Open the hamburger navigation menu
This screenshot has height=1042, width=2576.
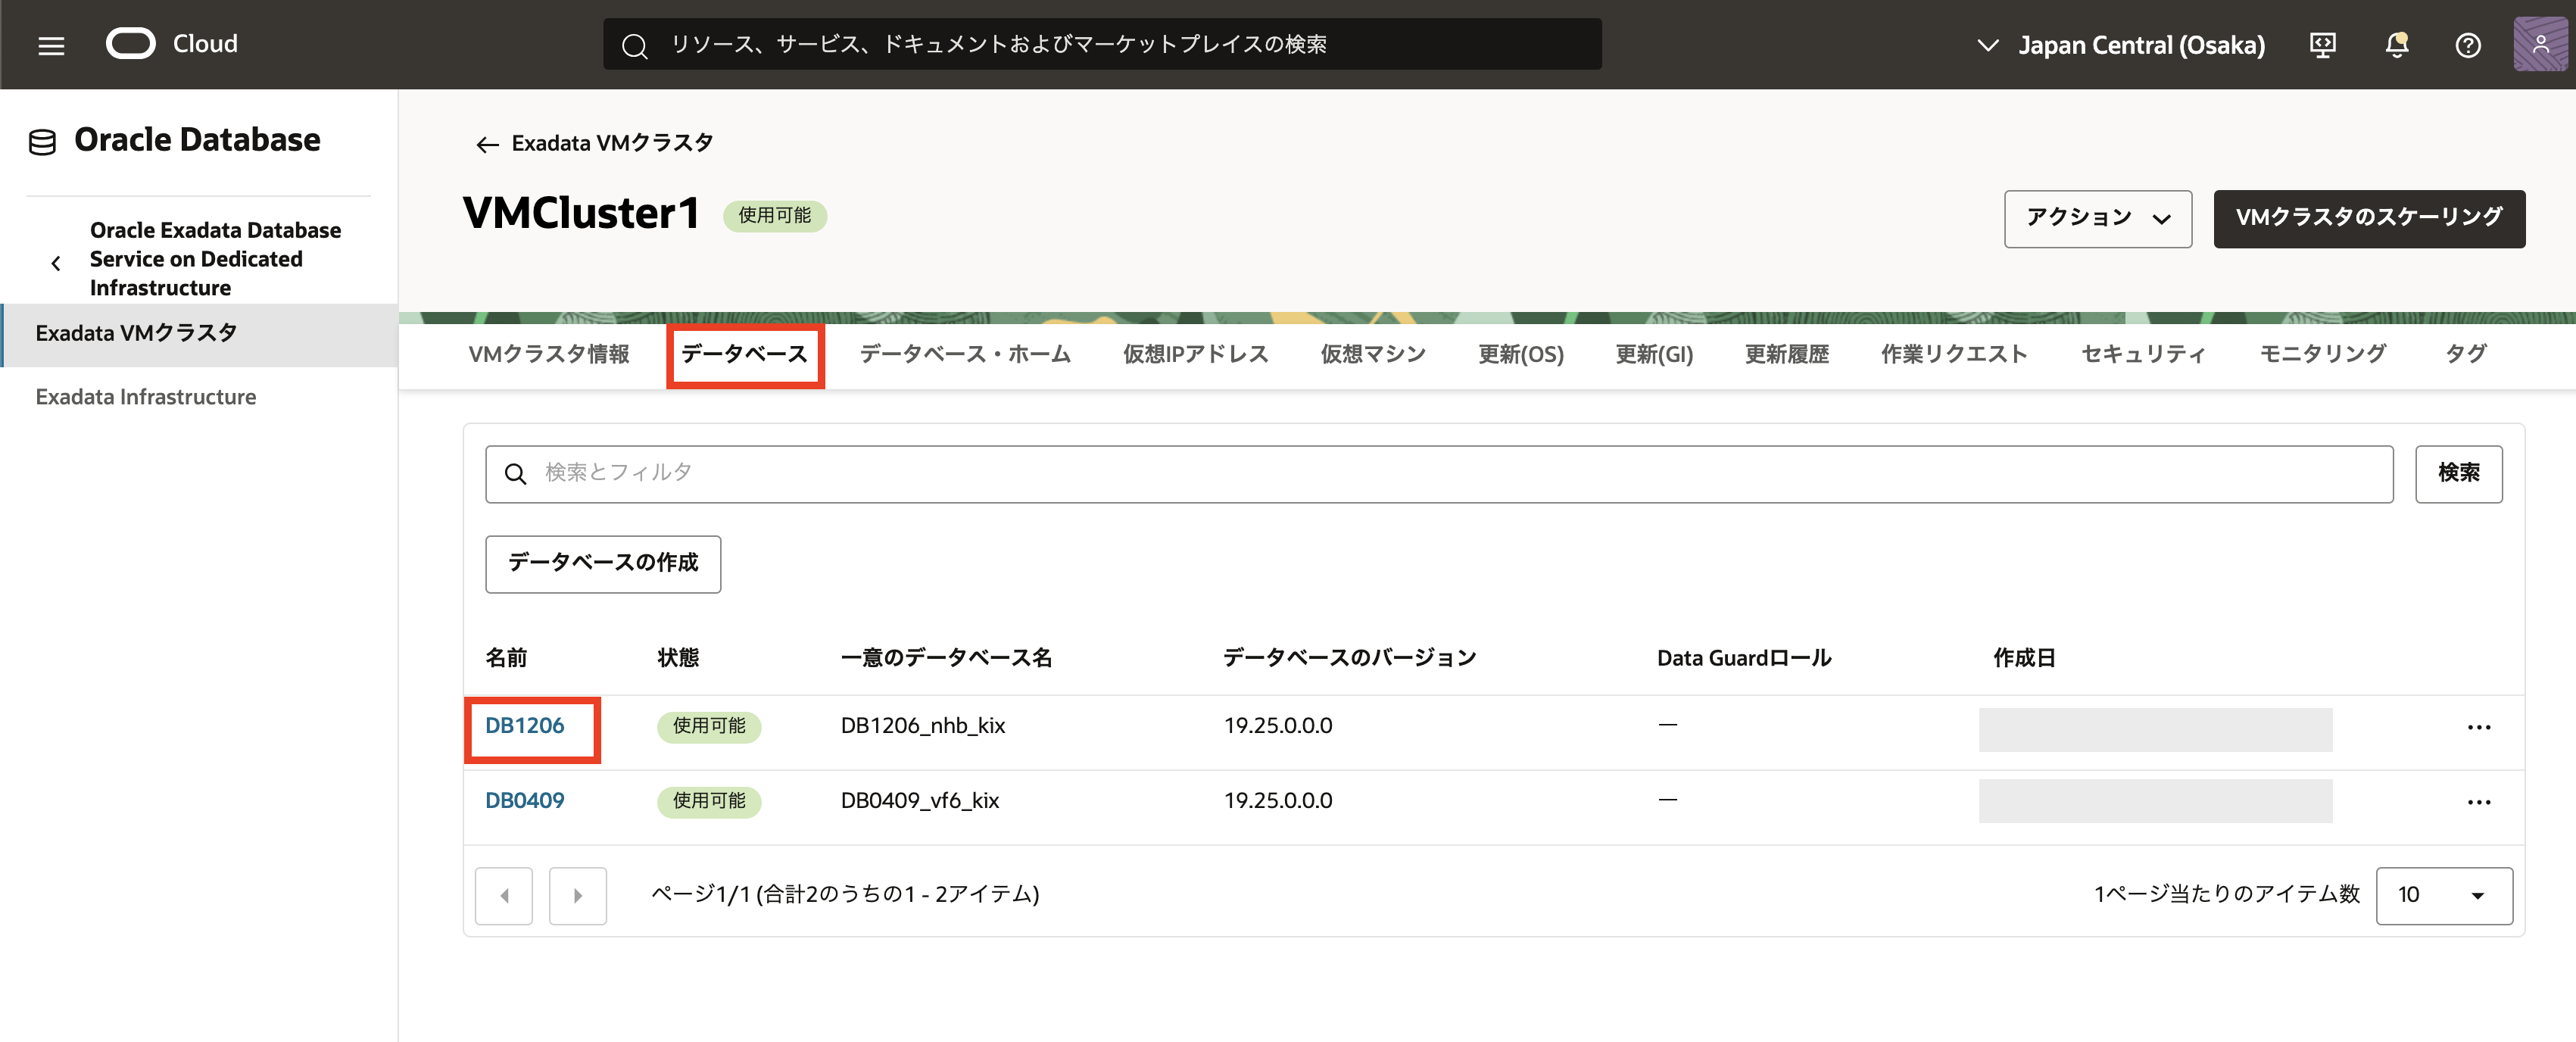pyautogui.click(x=51, y=45)
